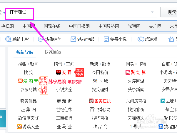The width and height of the screenshot is (177, 133).
Task: Open the 今日特价 link
Action: coord(100,72)
